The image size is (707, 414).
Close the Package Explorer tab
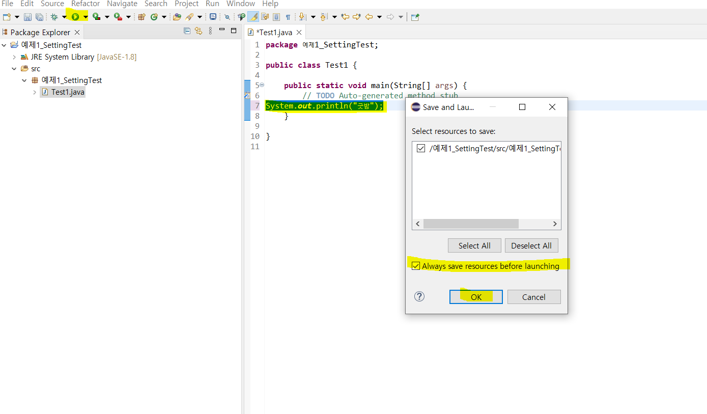(77, 32)
